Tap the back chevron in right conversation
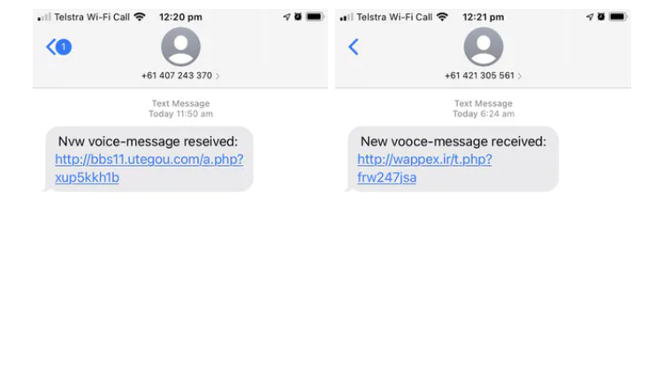This screenshot has height=374, width=663. coord(354,47)
